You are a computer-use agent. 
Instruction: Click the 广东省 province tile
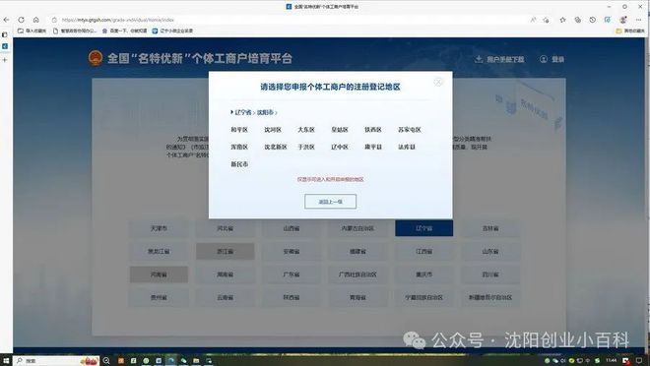pyautogui.click(x=292, y=274)
